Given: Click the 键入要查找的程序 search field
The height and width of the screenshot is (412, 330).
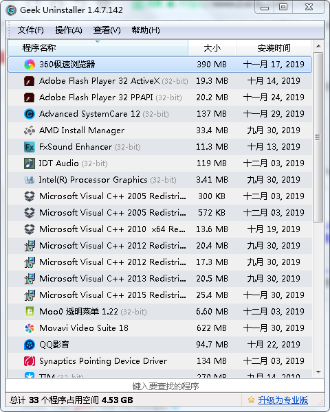Looking at the screenshot, I should [x=165, y=386].
